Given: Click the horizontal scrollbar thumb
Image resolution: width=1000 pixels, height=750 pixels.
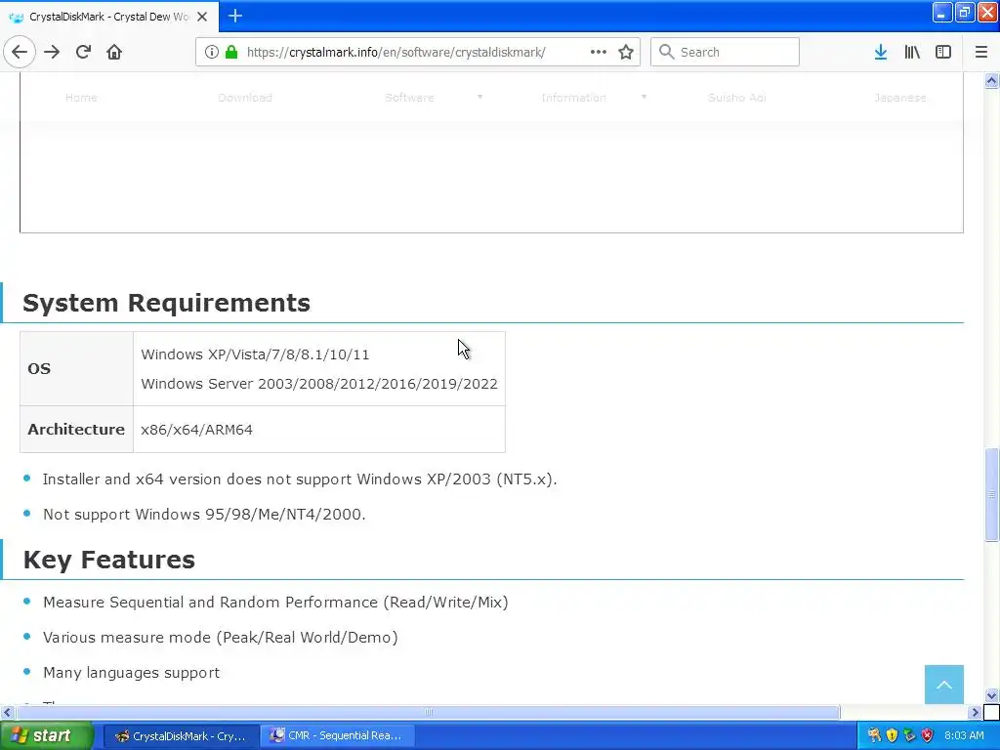Looking at the screenshot, I should [428, 712].
